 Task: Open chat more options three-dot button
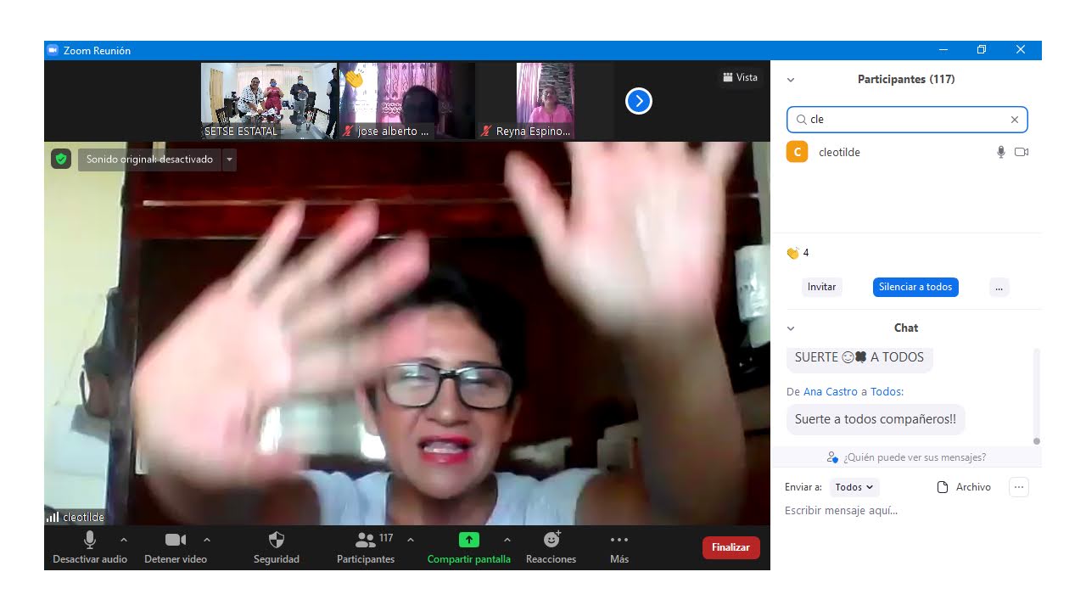(1019, 487)
